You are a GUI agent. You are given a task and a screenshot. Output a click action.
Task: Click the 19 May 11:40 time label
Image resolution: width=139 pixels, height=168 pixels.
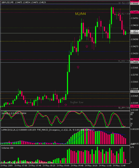(119, 166)
